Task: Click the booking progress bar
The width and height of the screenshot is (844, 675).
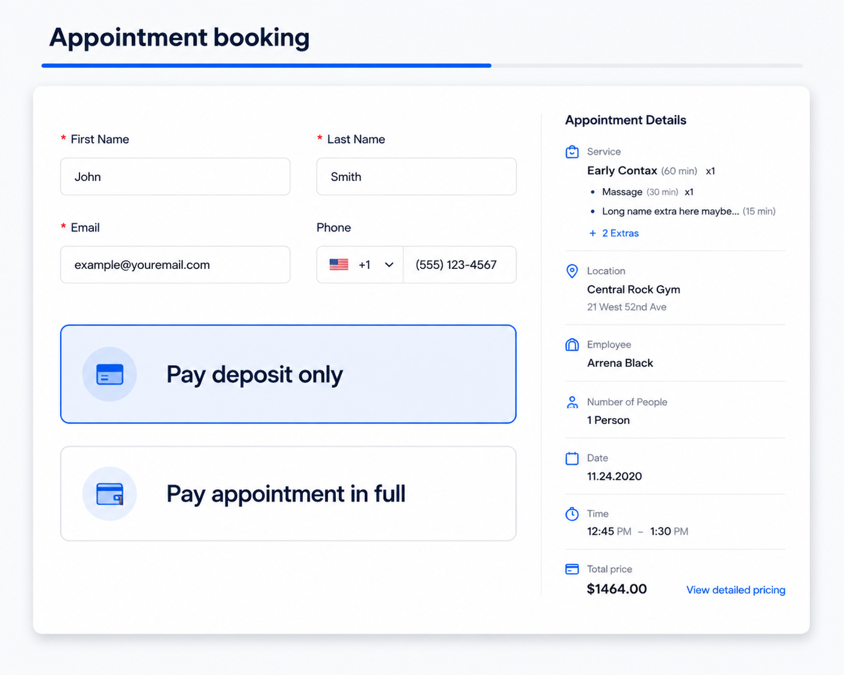Action: (x=422, y=66)
